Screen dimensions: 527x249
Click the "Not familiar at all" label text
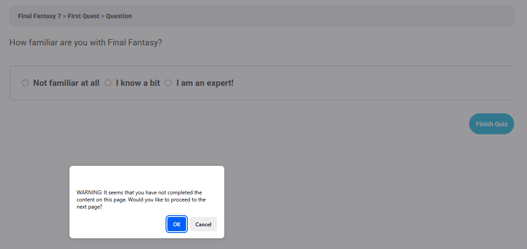tap(66, 83)
